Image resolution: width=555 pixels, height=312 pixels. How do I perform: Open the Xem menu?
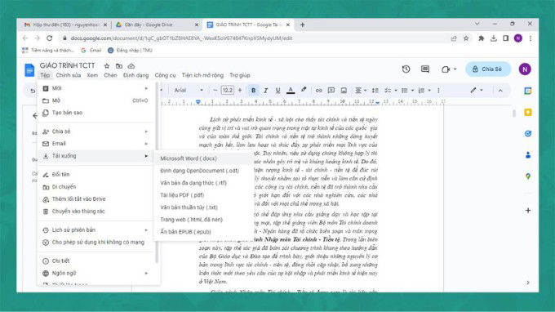pos(92,75)
